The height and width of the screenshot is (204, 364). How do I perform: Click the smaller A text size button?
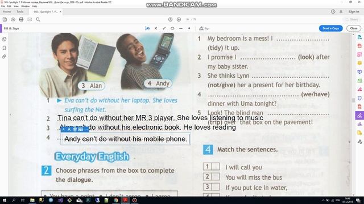(x=63, y=130)
